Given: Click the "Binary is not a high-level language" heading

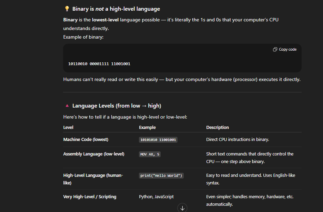Looking at the screenshot, I should 116,9.
